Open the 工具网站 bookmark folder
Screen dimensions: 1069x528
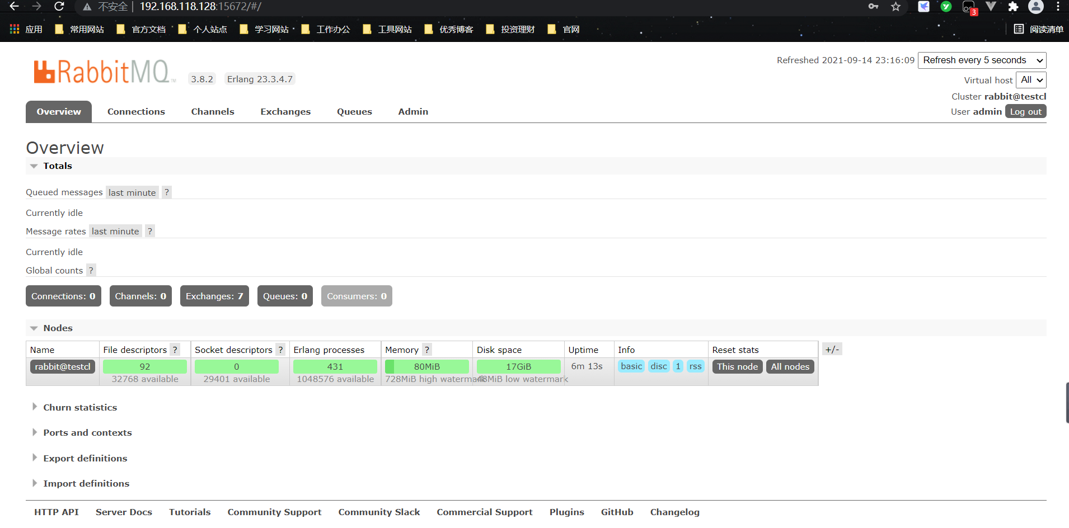tap(387, 29)
